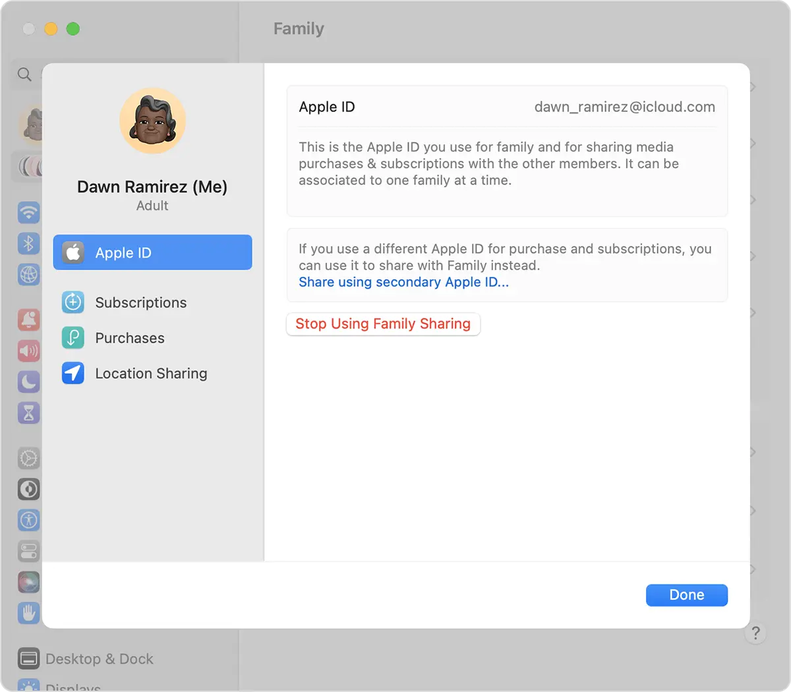Select Apple ID in the dialog sidebar

pos(152,252)
